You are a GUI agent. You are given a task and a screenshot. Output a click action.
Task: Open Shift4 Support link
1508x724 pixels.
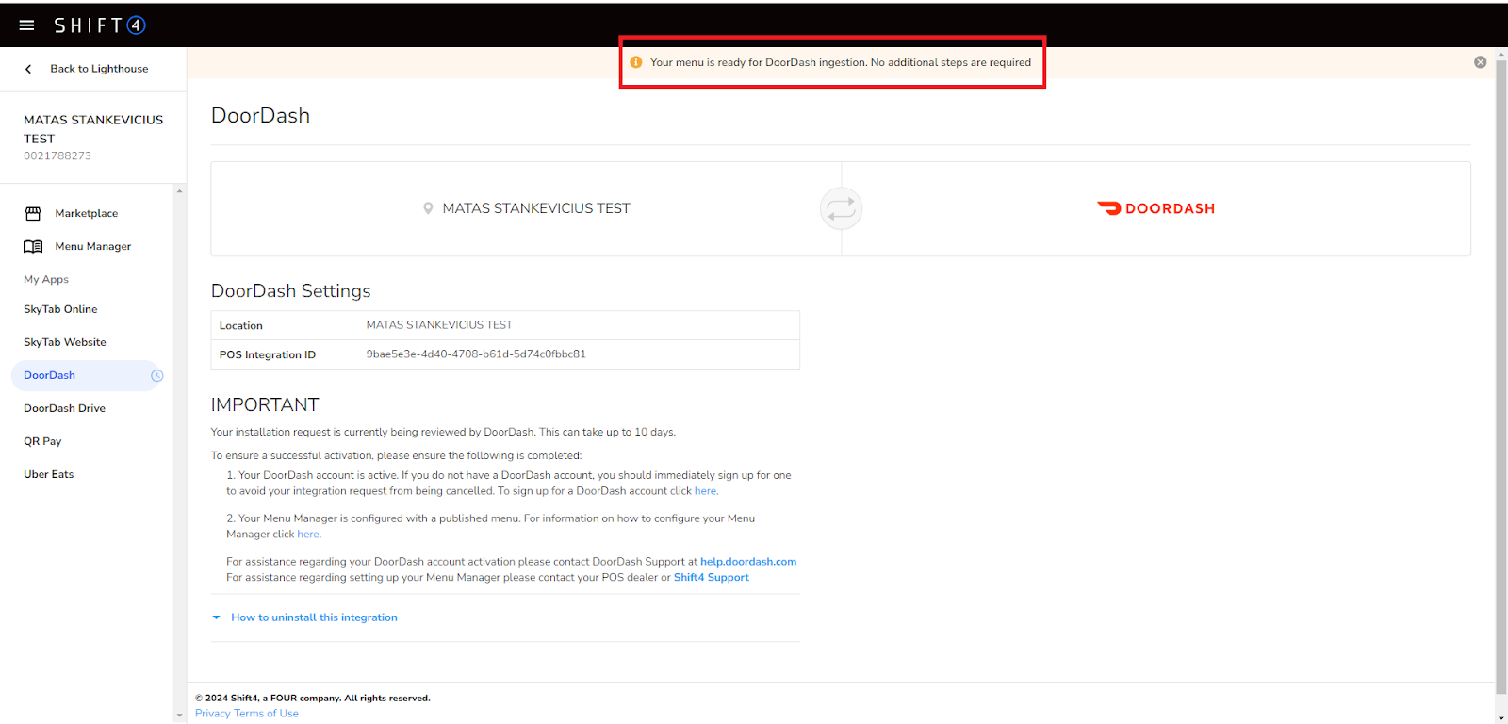[712, 578]
